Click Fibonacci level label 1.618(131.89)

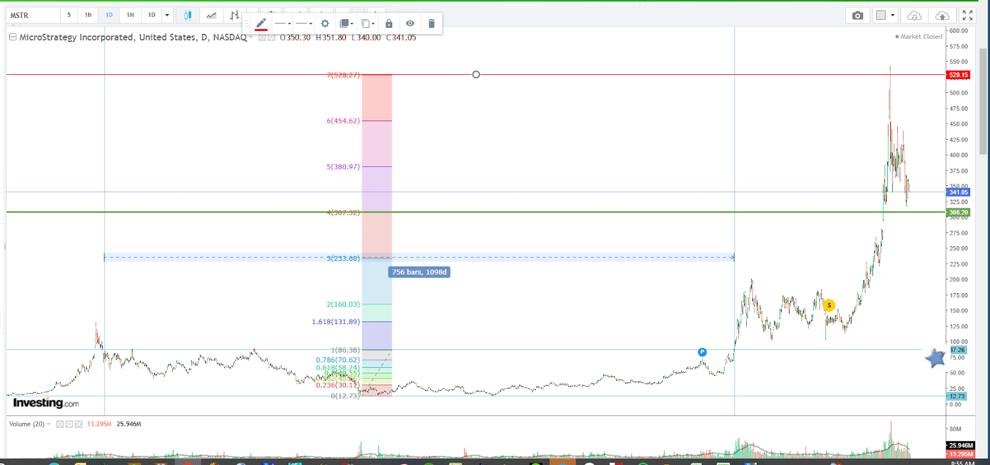coord(335,322)
